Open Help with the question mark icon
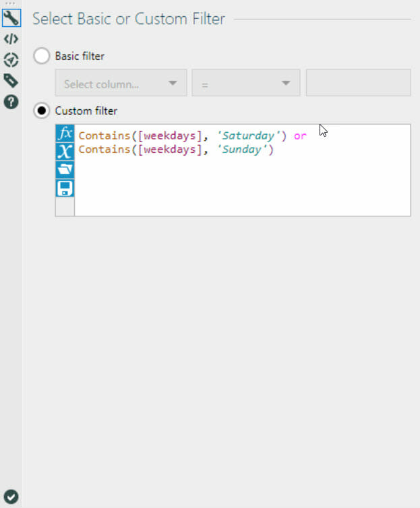The image size is (420, 508). tap(11, 102)
